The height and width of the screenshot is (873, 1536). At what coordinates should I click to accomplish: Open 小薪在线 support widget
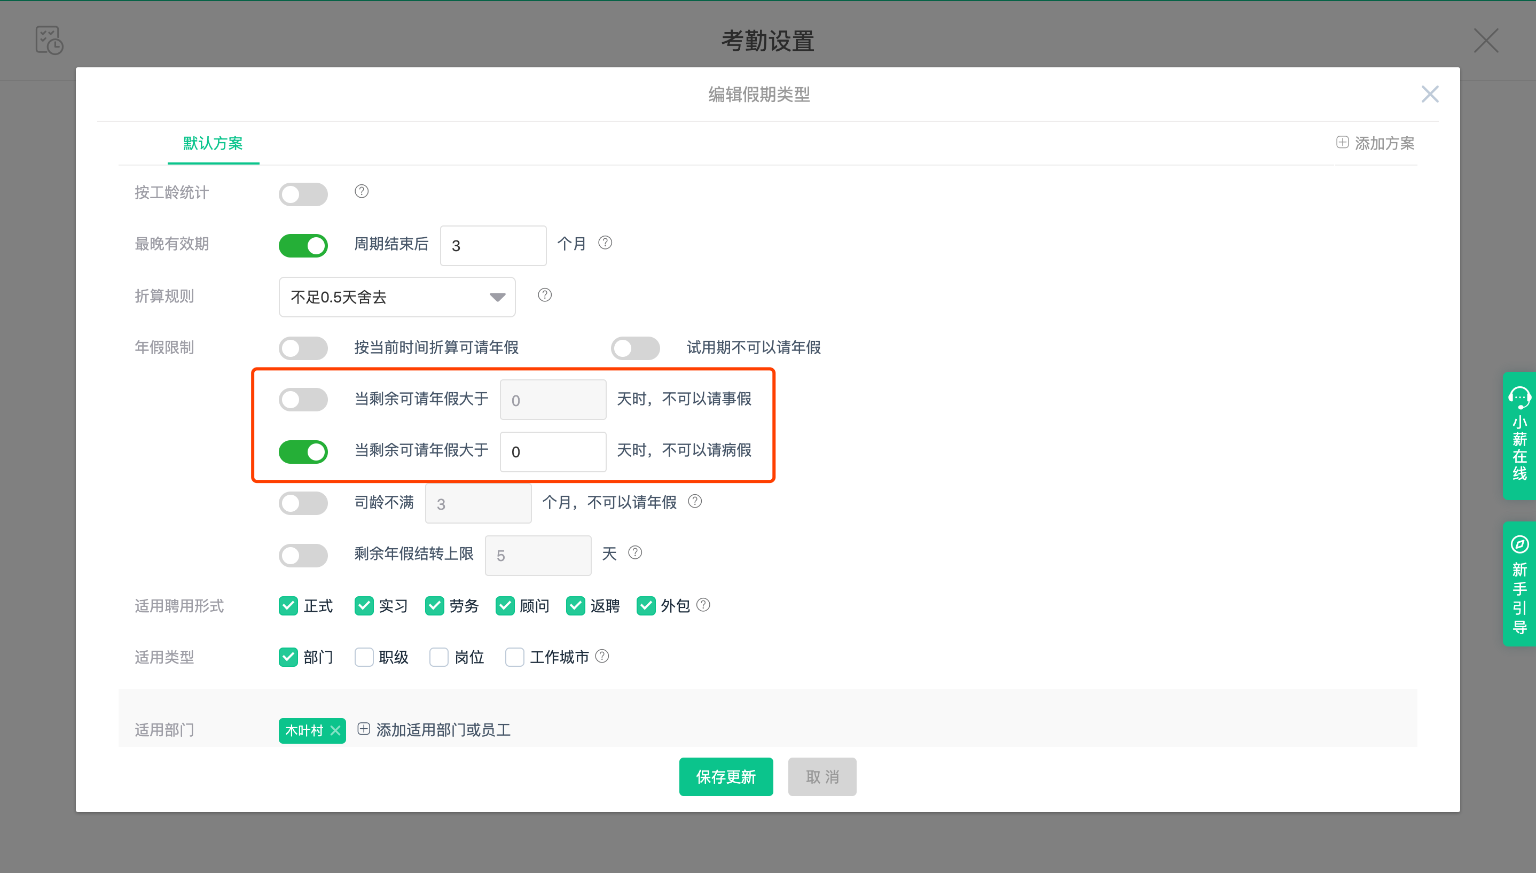tap(1519, 435)
